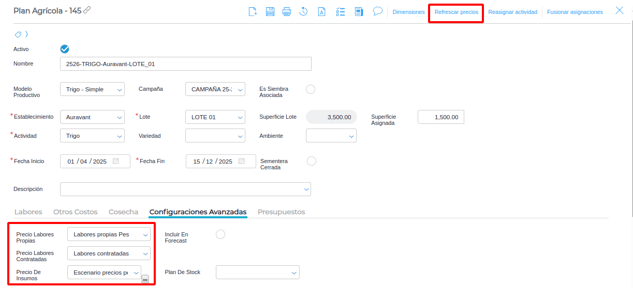
Task: Click Refrescar precios
Action: point(456,12)
